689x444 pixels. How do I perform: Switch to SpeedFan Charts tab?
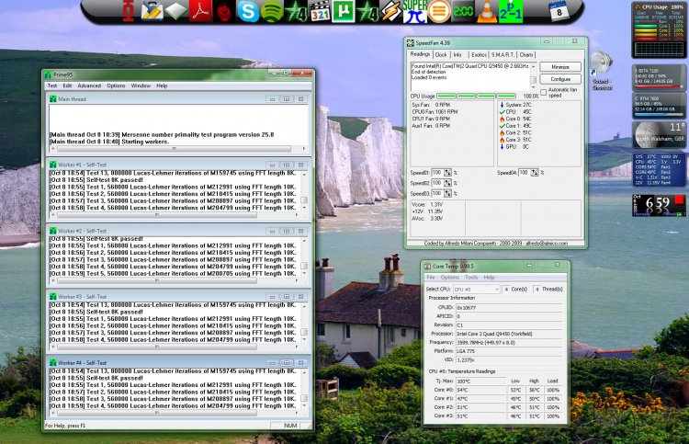(526, 55)
